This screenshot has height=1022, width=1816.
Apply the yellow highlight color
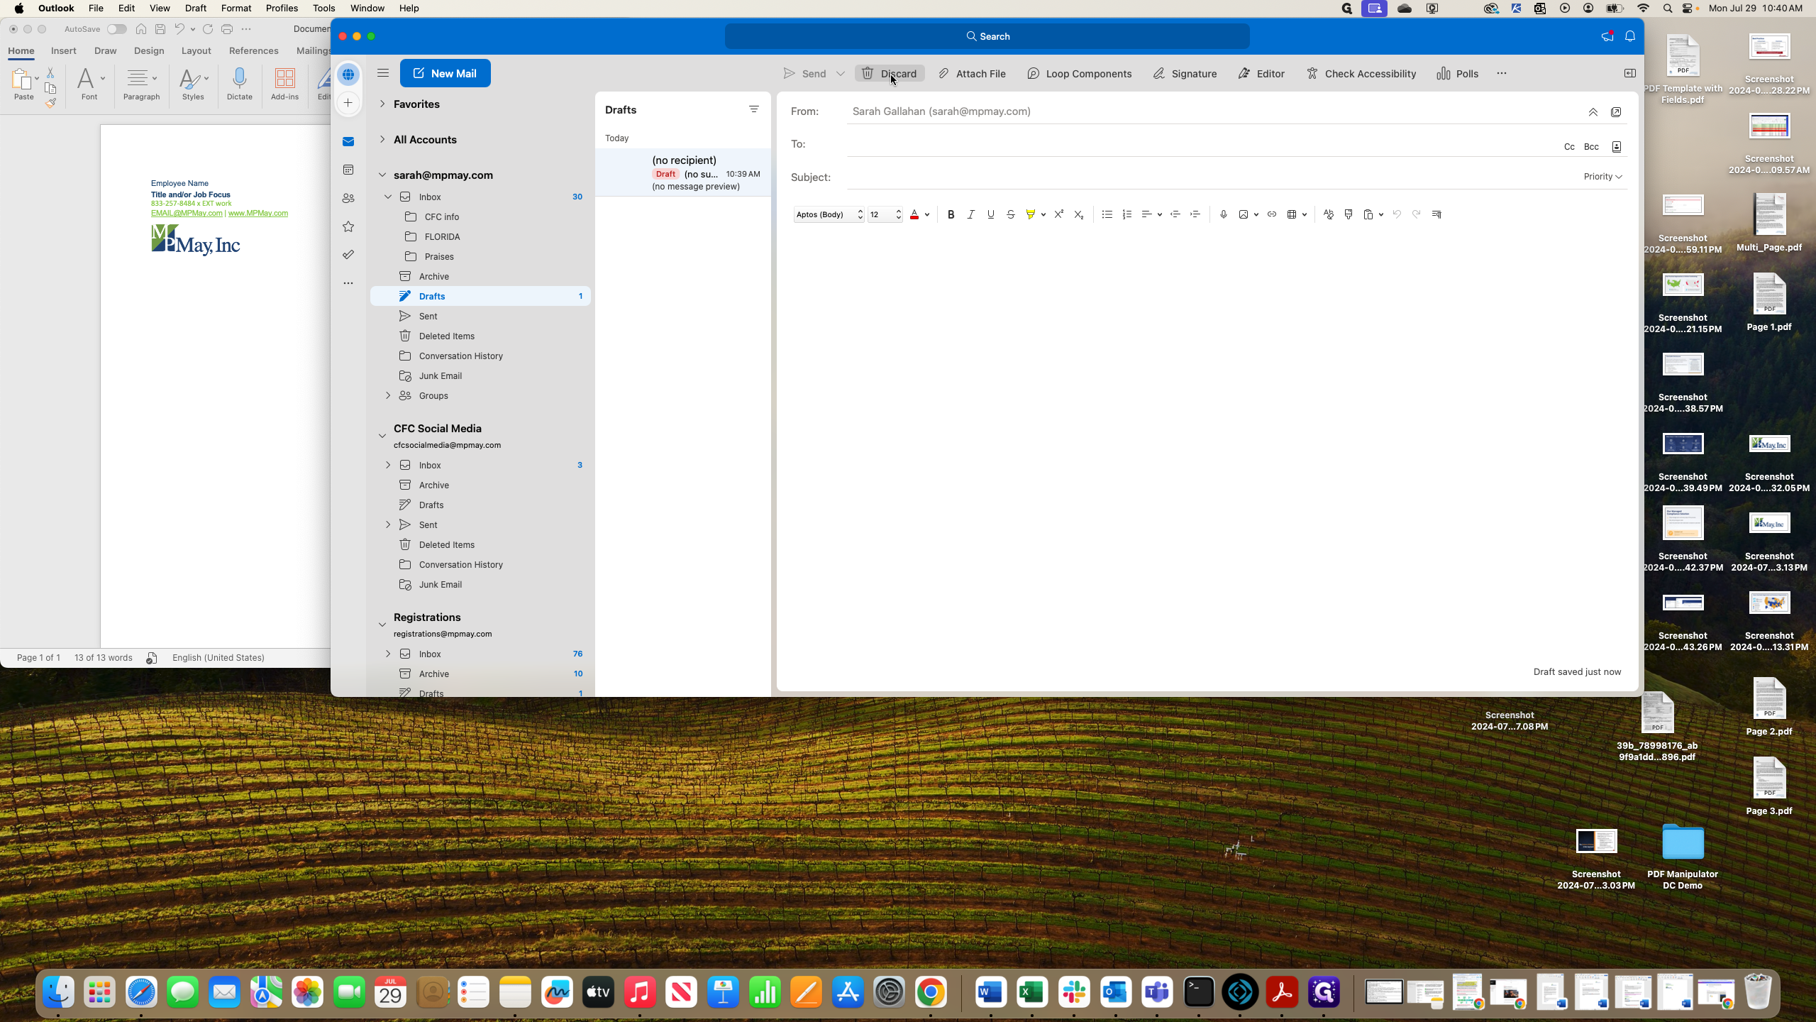point(1030,214)
